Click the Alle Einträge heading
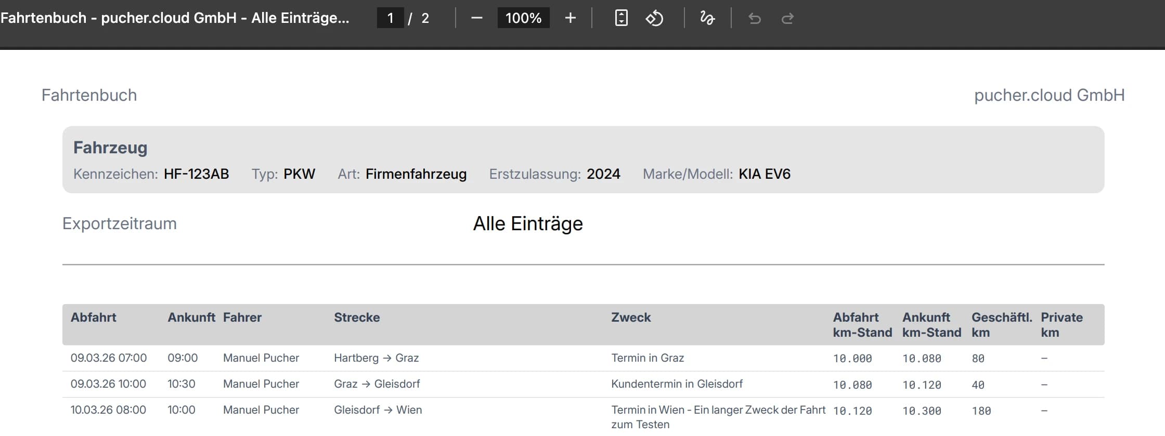The width and height of the screenshot is (1165, 436). (528, 223)
